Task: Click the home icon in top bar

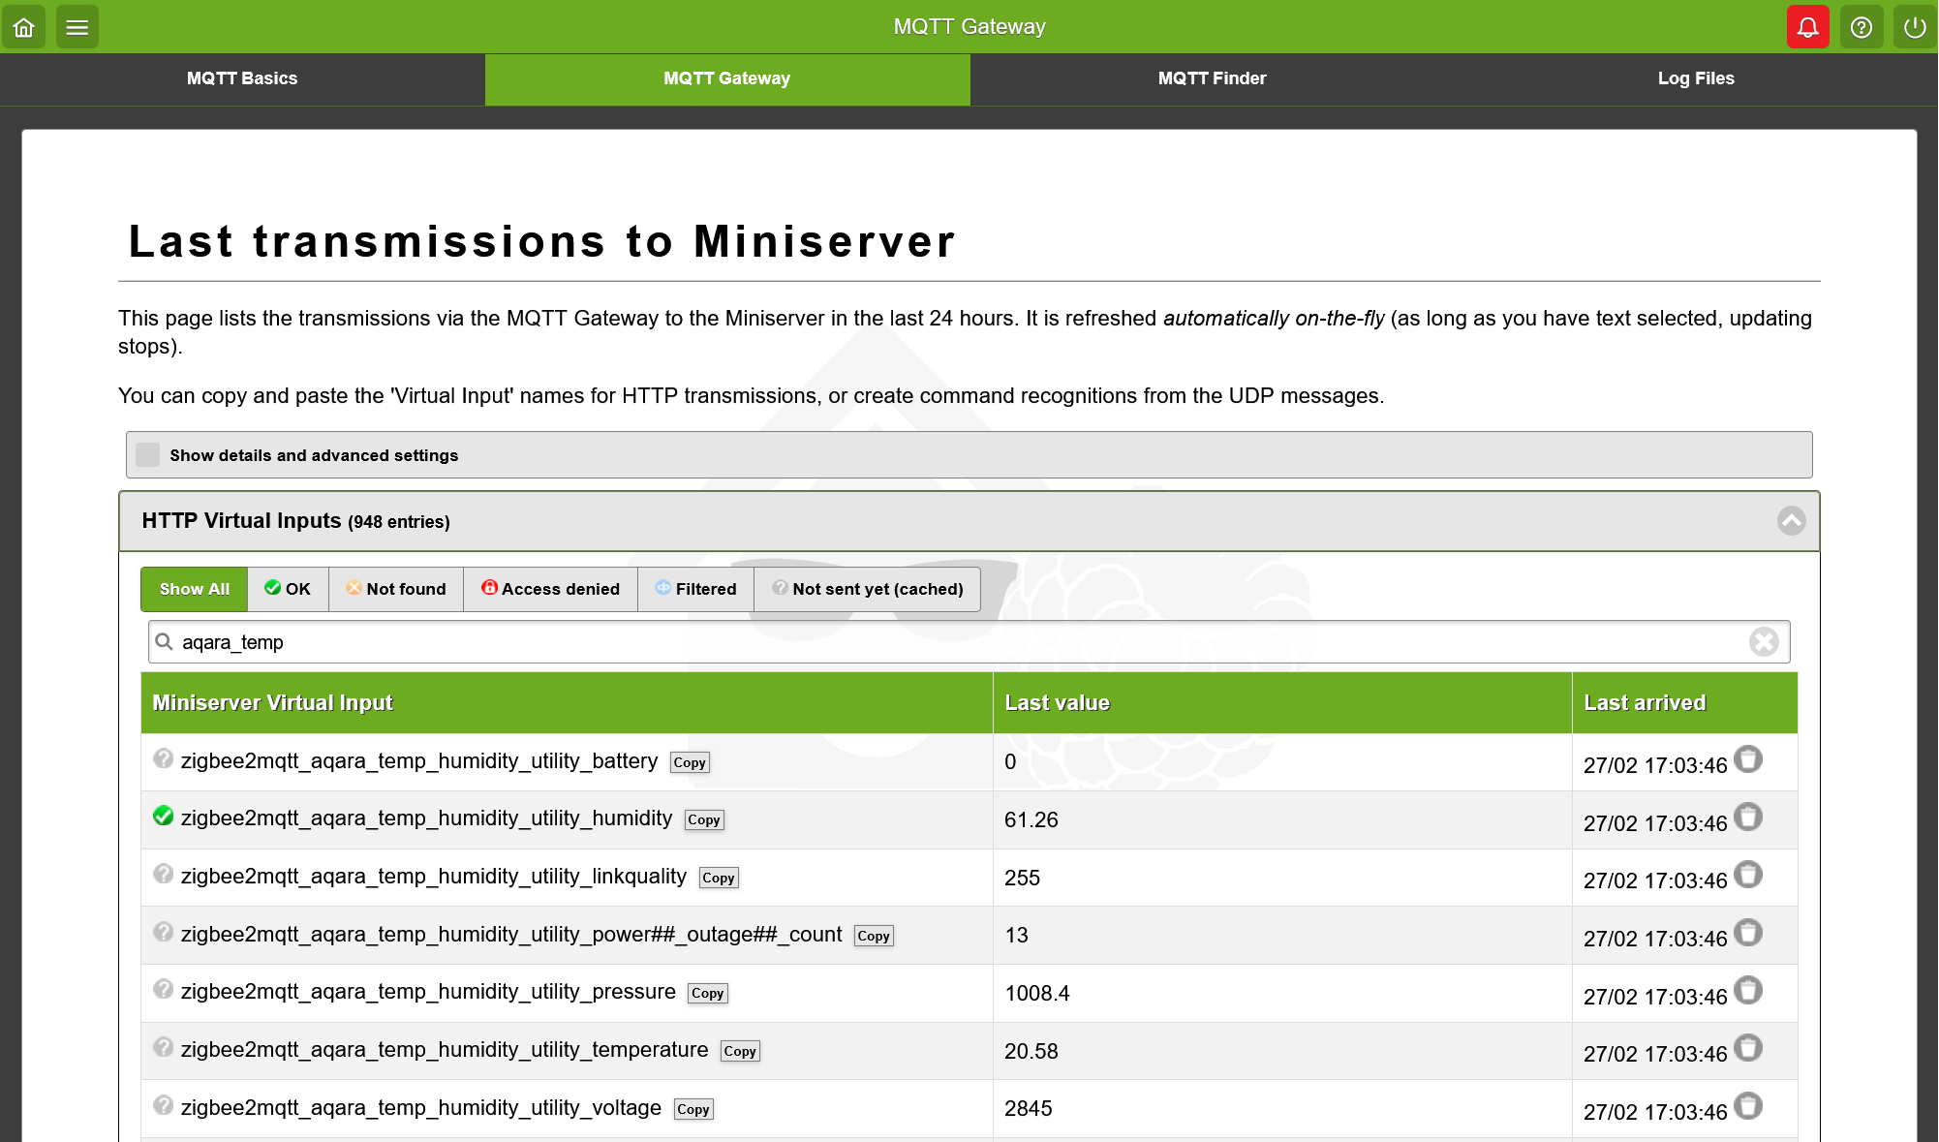Action: [x=24, y=26]
